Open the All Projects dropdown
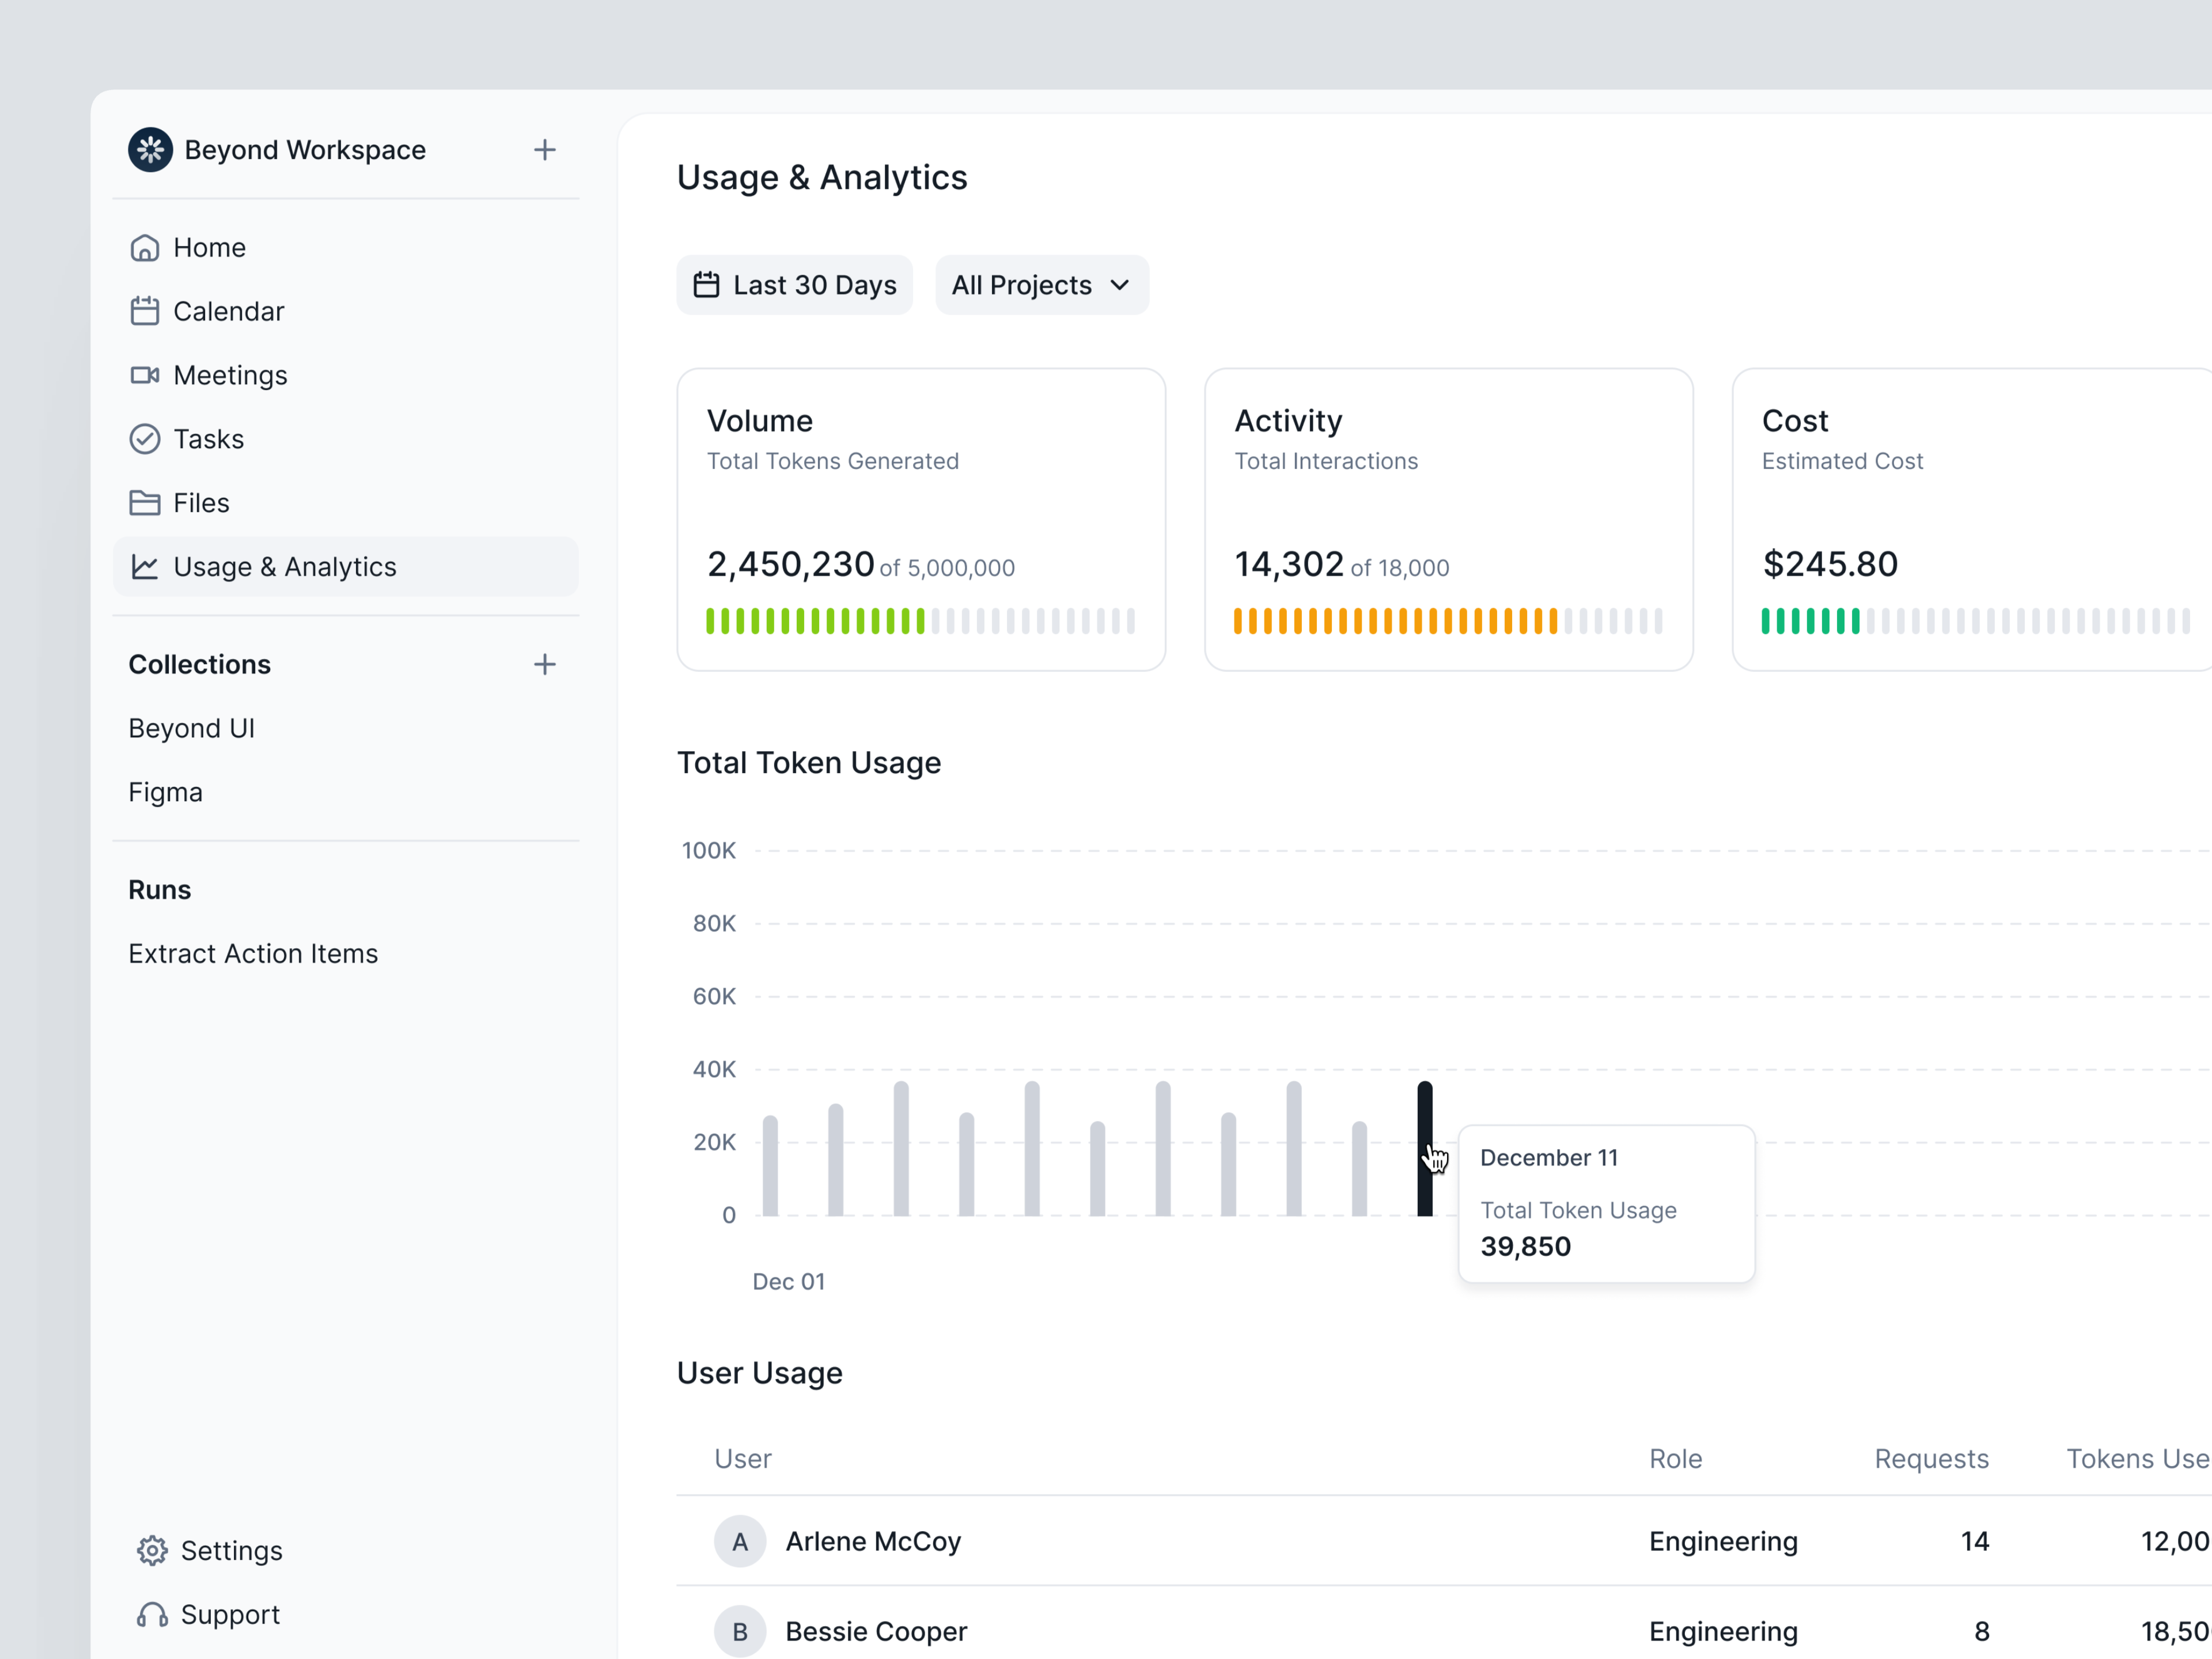2212x1659 pixels. [x=1041, y=285]
